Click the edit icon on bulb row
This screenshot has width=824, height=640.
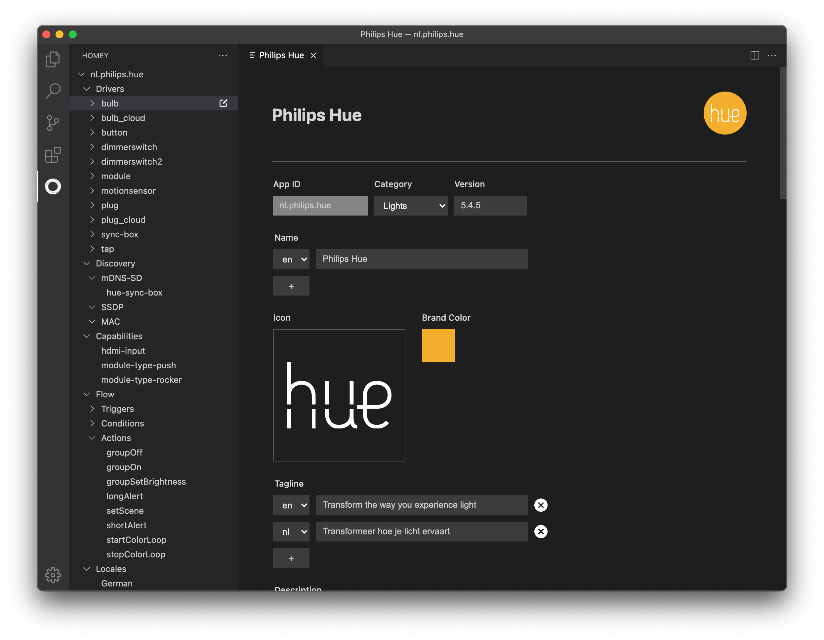click(x=223, y=103)
